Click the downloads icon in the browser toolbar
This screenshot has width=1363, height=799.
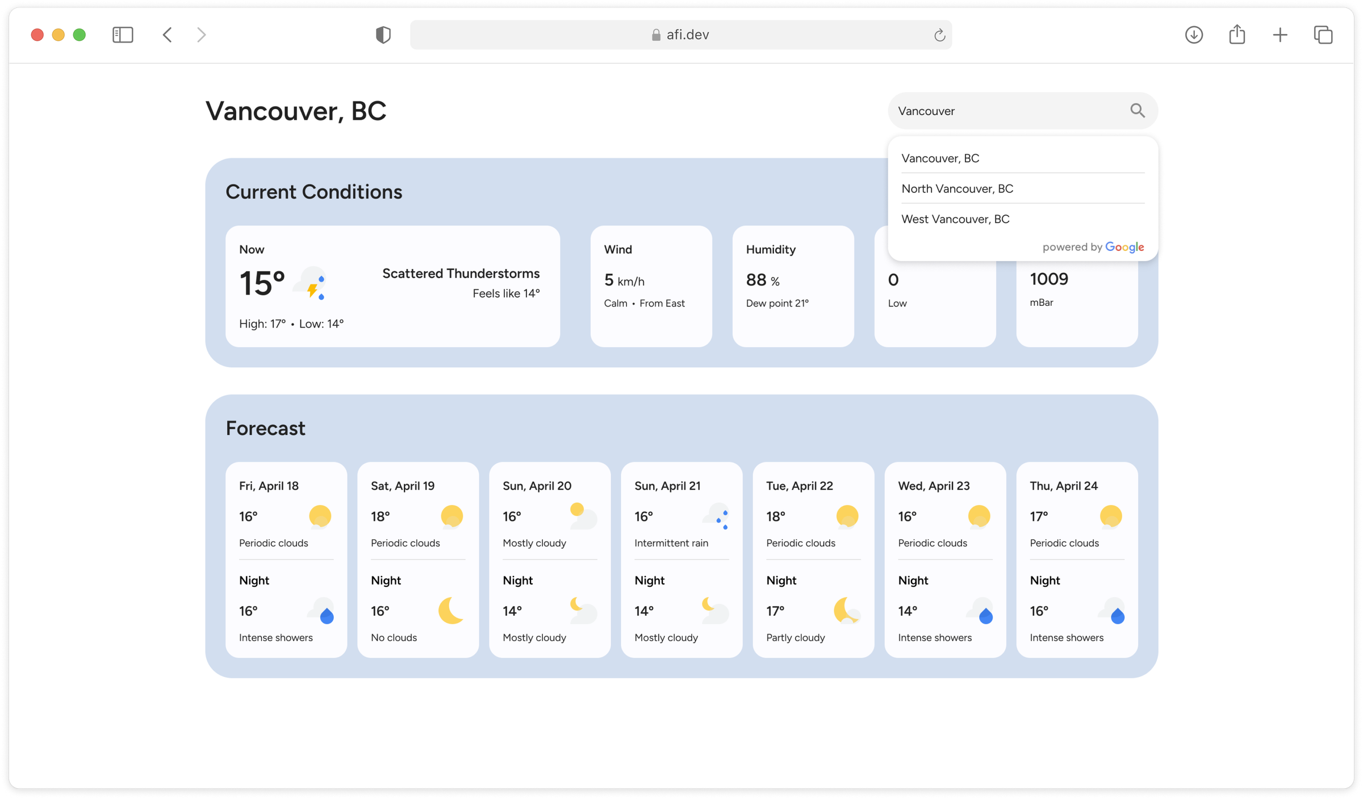(x=1194, y=35)
